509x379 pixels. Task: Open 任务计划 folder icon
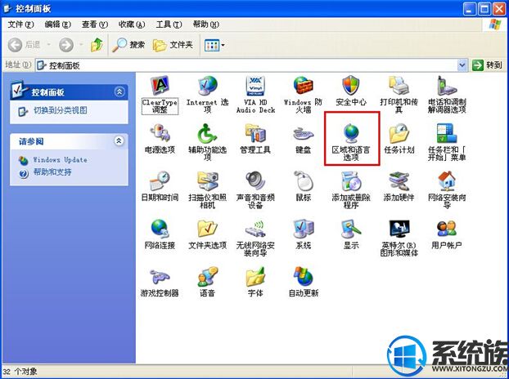coord(399,133)
